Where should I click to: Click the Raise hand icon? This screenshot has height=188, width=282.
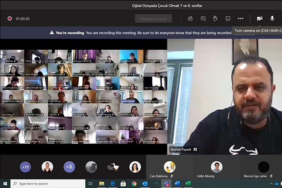[x=215, y=19]
